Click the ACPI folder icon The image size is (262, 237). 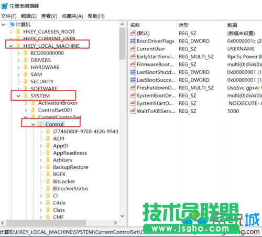[x=48, y=138]
